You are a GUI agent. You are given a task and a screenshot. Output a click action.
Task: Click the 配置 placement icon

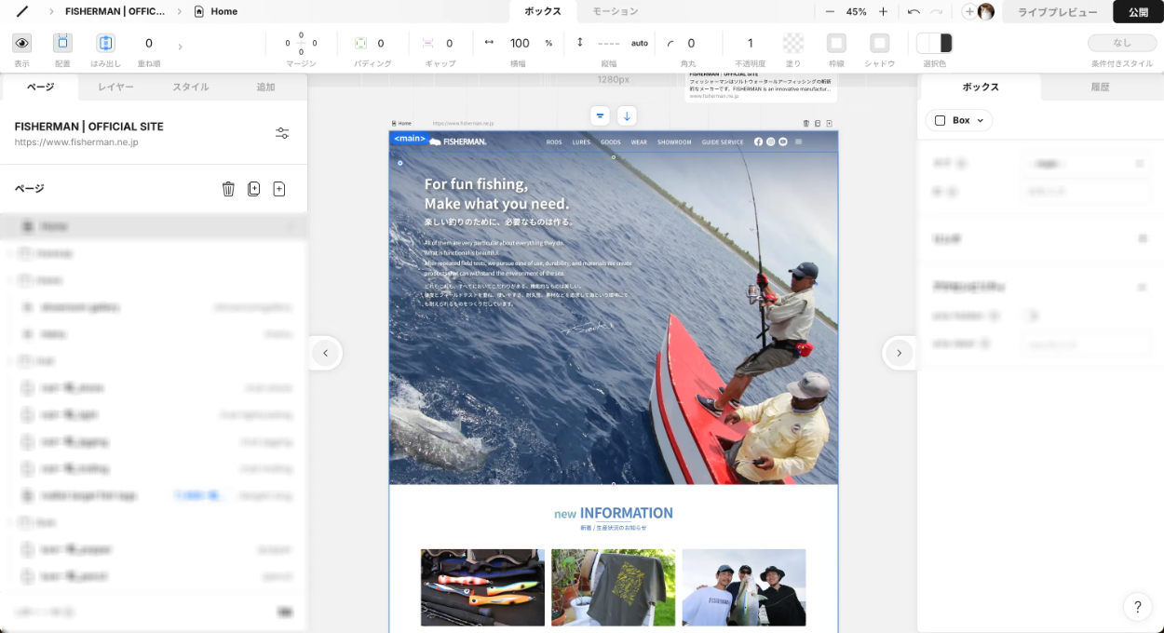(x=62, y=43)
